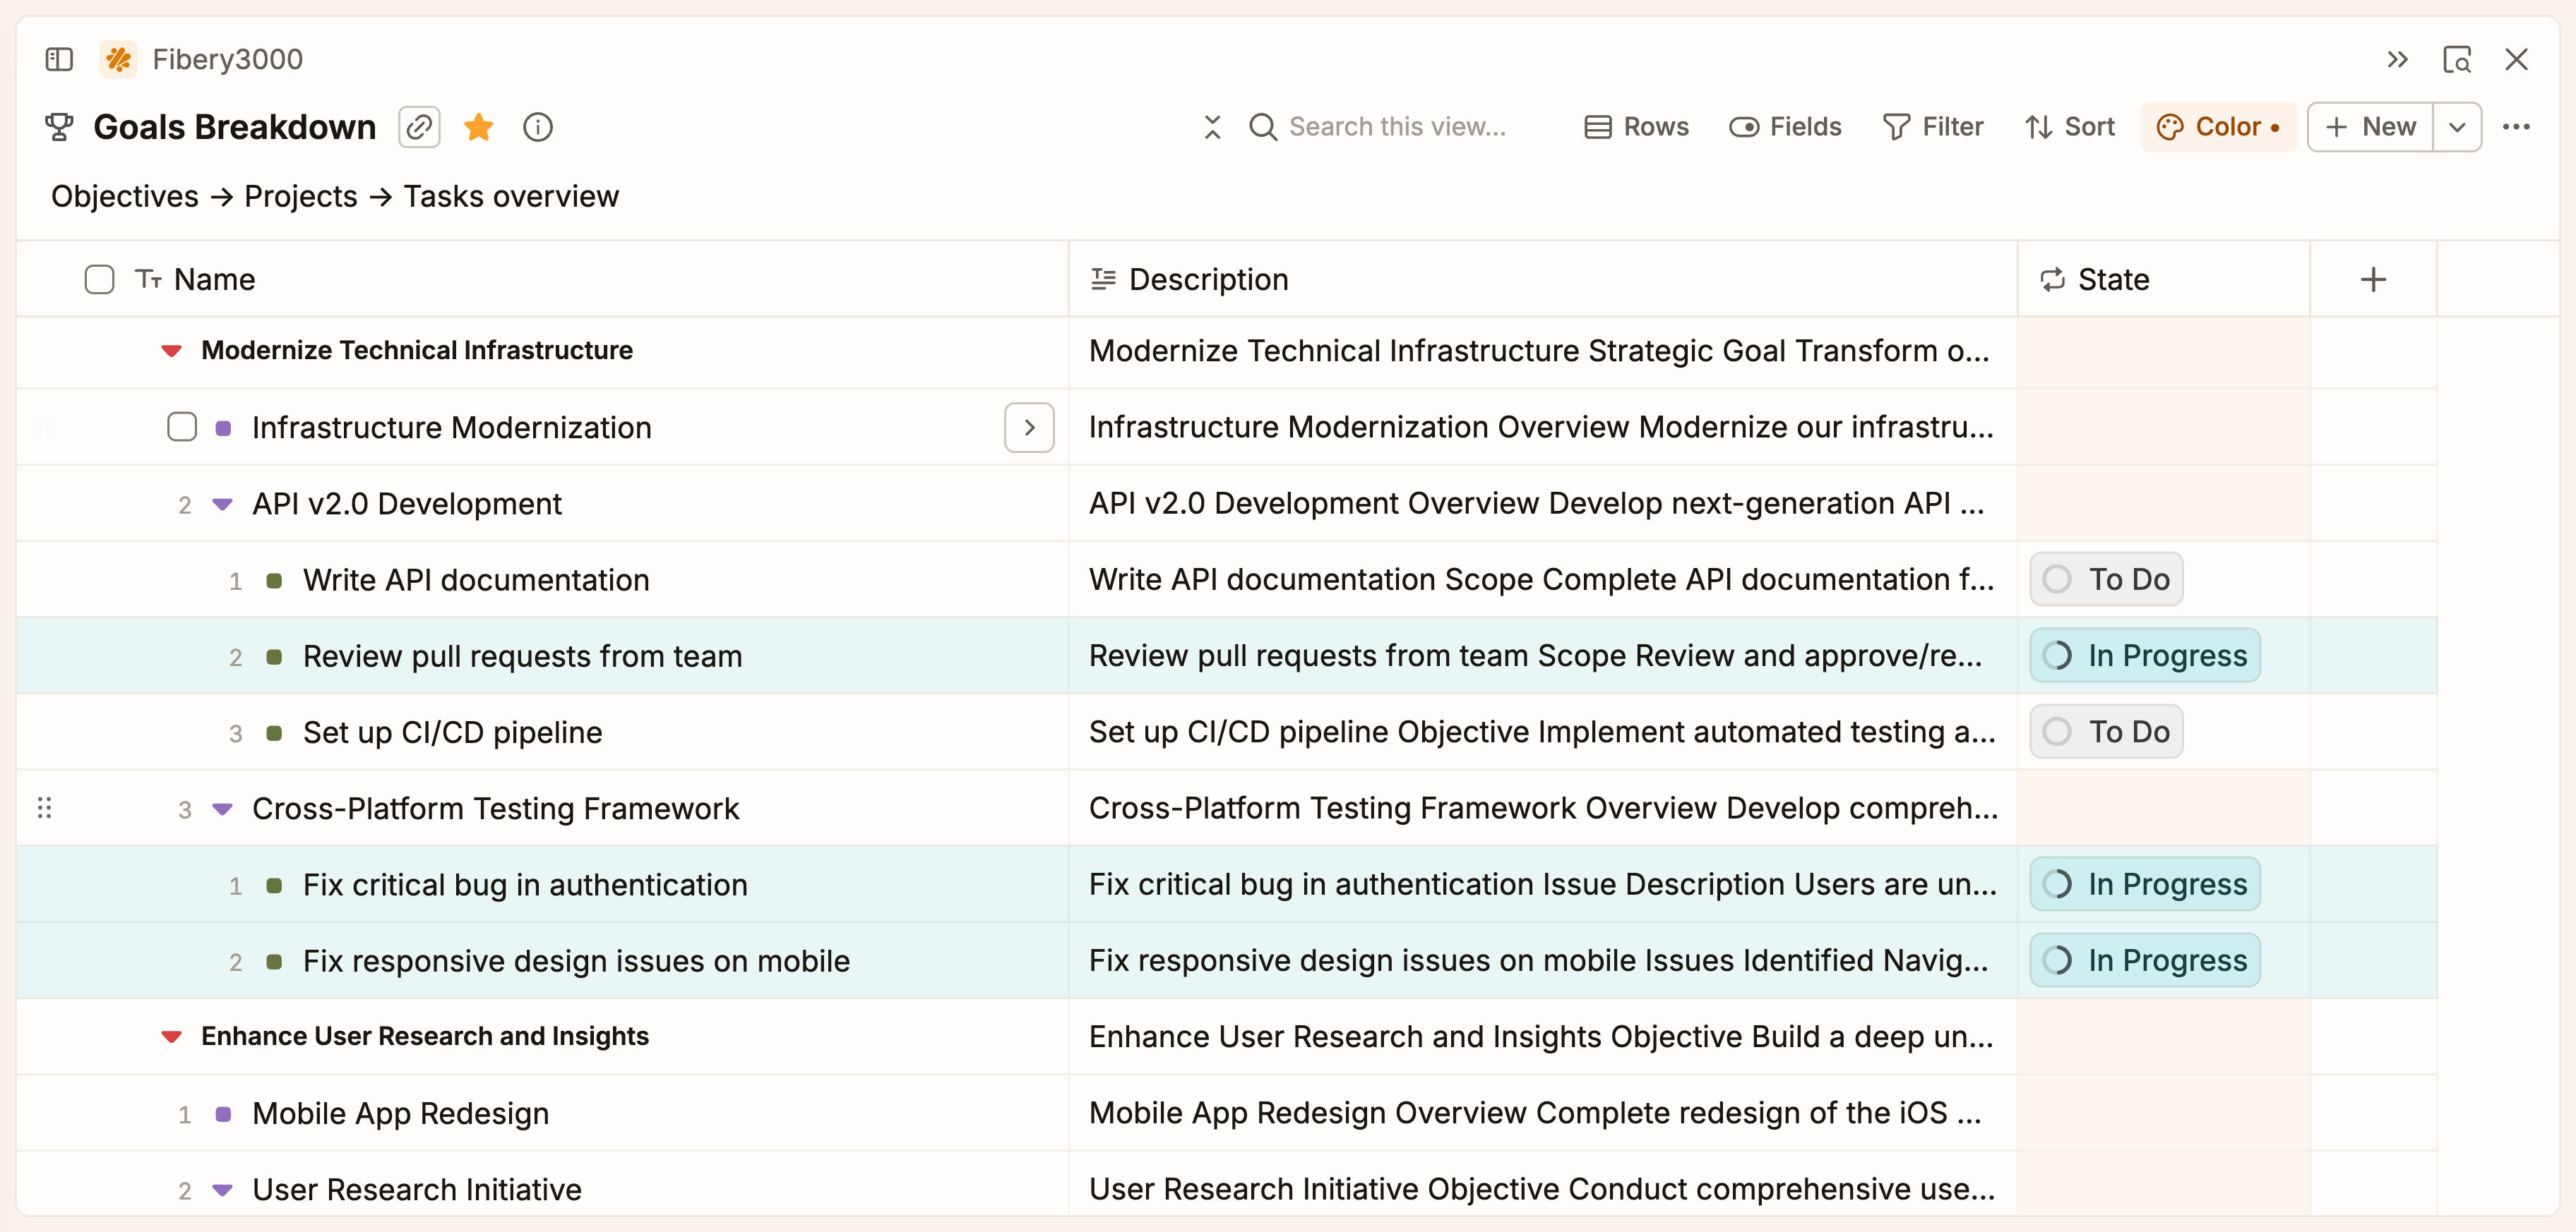The width and height of the screenshot is (2576, 1232).
Task: Open the three-dots more options menu
Action: pos(2516,127)
